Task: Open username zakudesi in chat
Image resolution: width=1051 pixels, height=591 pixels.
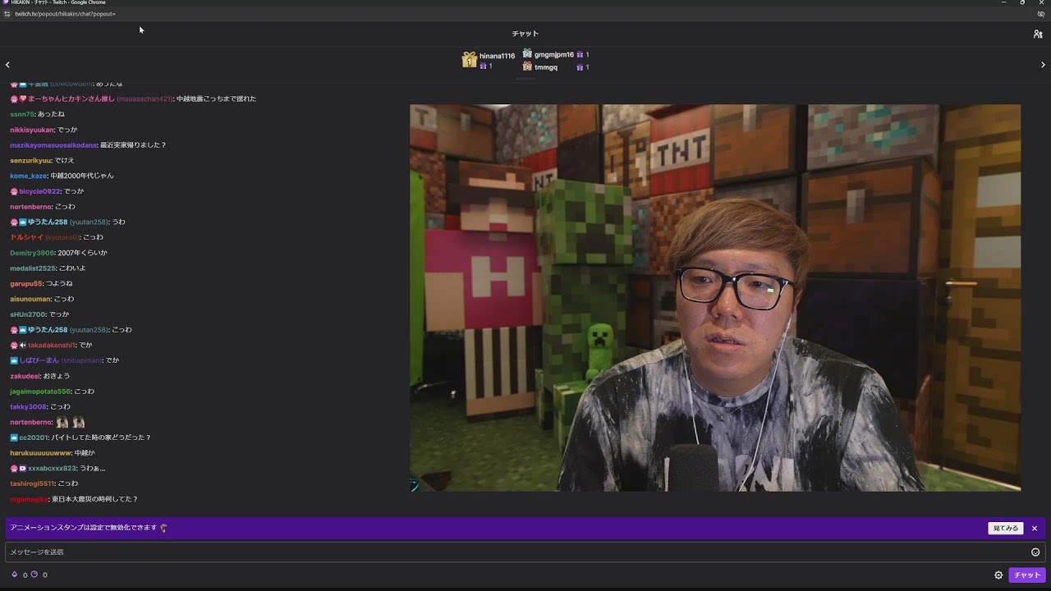Action: point(25,376)
